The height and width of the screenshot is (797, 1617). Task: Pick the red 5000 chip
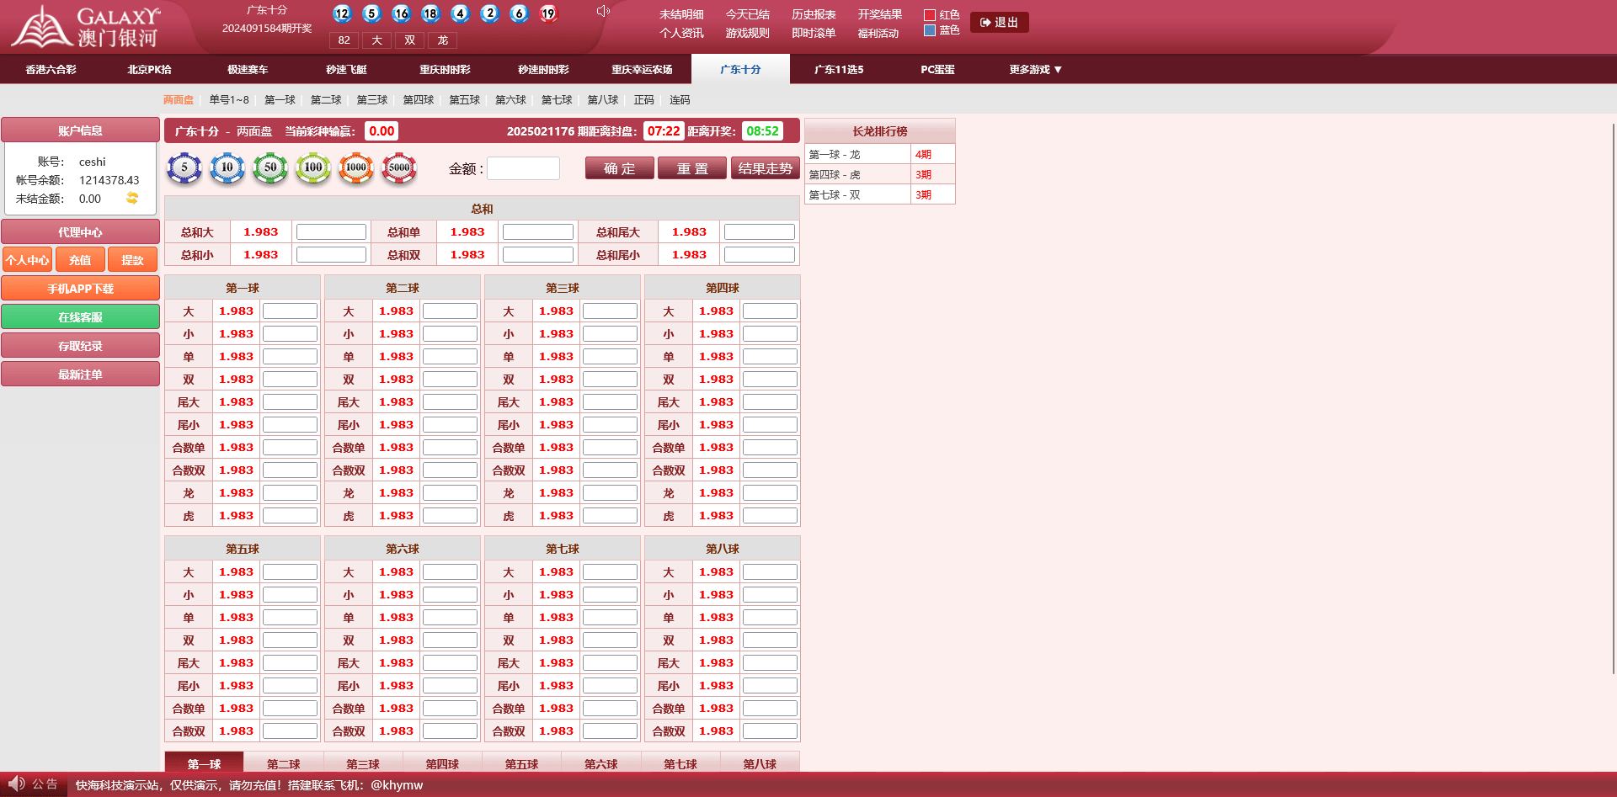(399, 168)
